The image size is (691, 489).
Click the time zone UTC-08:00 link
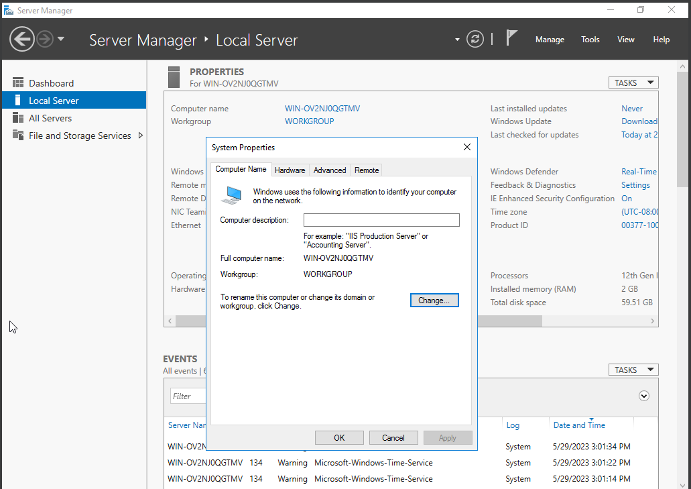click(x=640, y=212)
